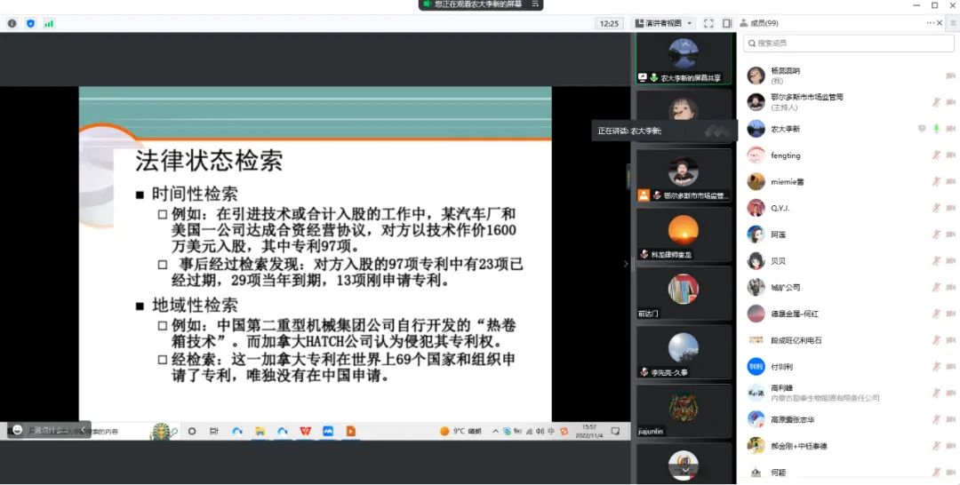Collapse the video thumbnail strip arrow

[x=625, y=263]
